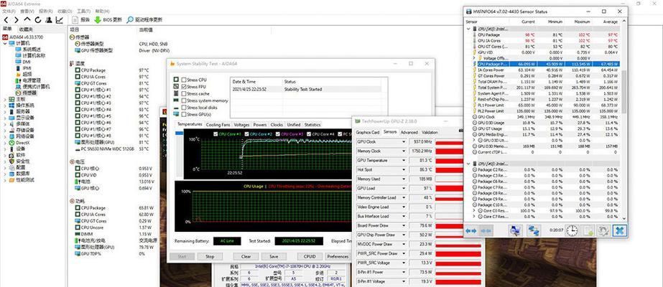This screenshot has height=287, width=663.
Task: Expand the 操作系统 tree node
Action: 5,105
